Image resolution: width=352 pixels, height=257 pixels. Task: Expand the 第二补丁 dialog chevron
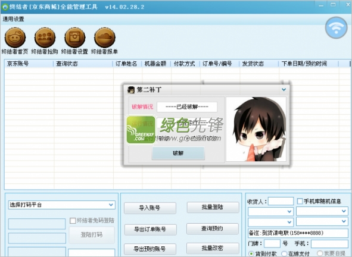tap(284, 90)
